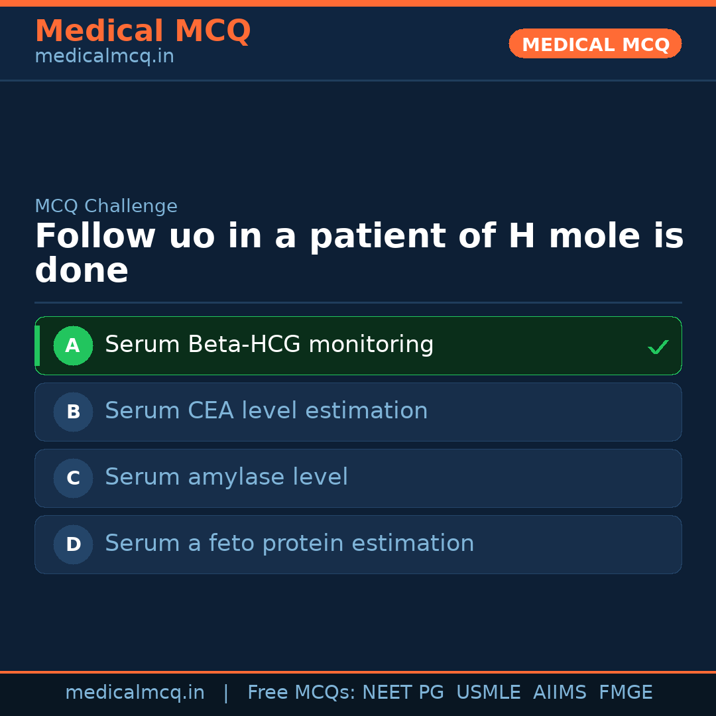Click the green checkmark on option A

click(658, 347)
